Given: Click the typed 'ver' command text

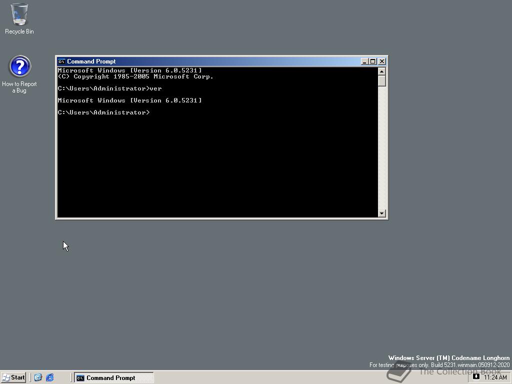Looking at the screenshot, I should point(156,88).
